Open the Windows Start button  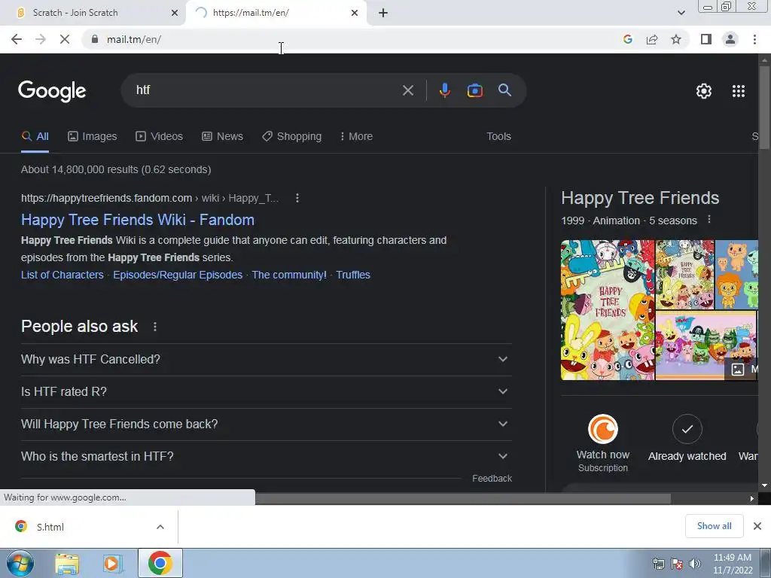point(20,563)
